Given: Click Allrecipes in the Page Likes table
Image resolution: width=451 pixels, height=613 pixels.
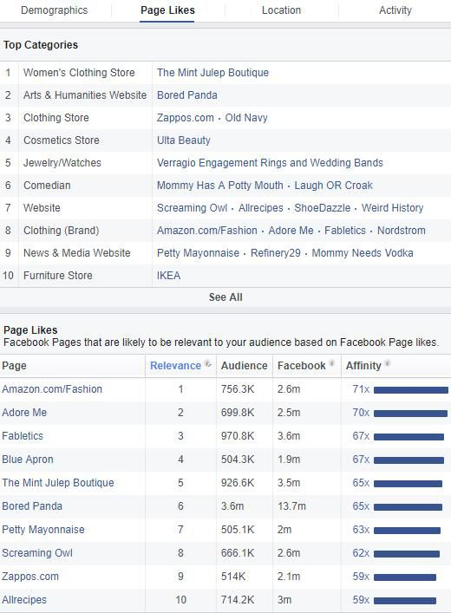Looking at the screenshot, I should [x=24, y=600].
